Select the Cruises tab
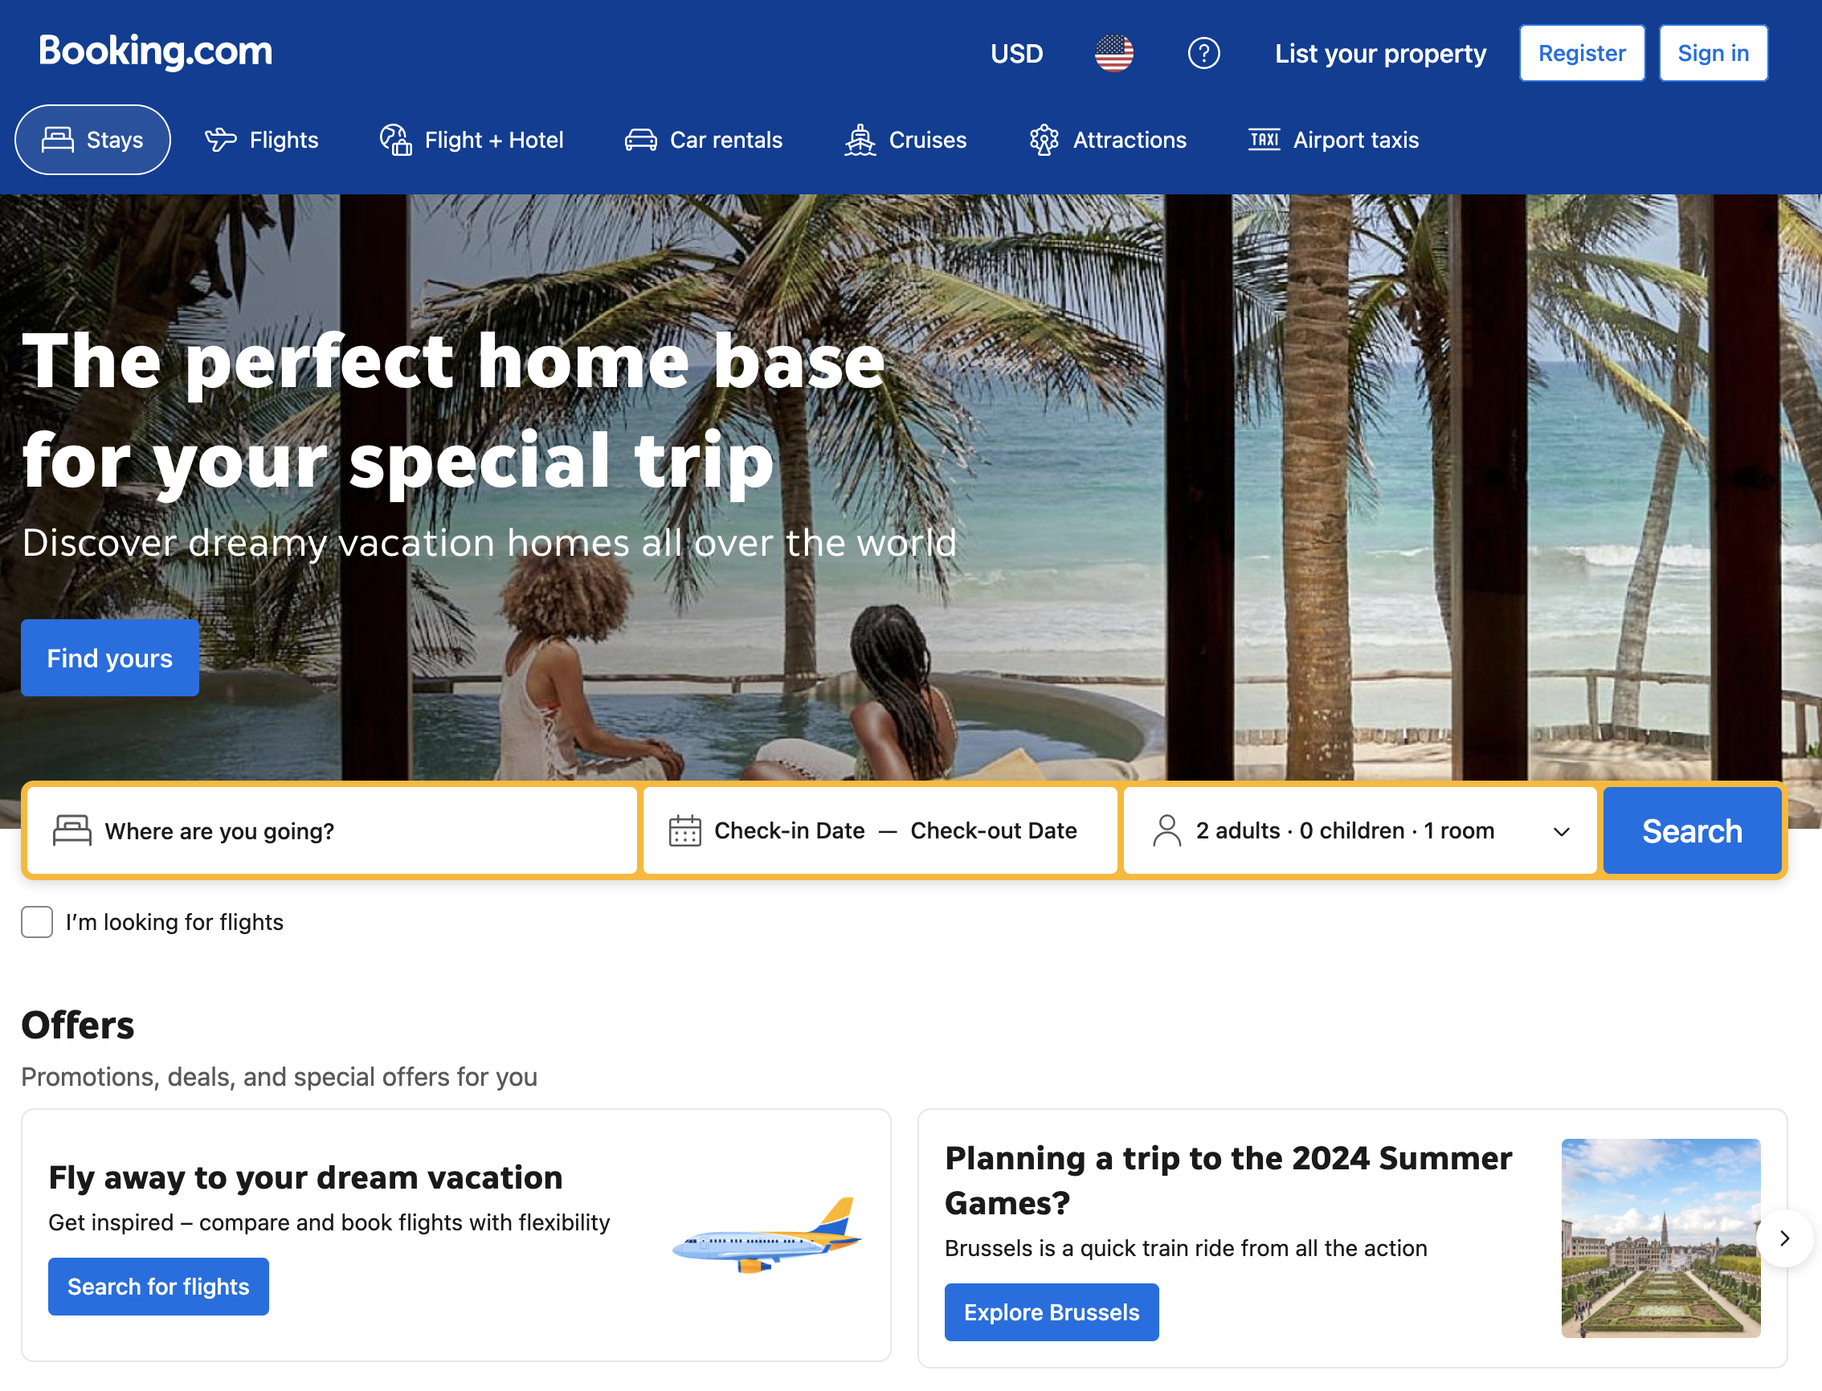Screen dimensions: 1822x1391 click(905, 140)
